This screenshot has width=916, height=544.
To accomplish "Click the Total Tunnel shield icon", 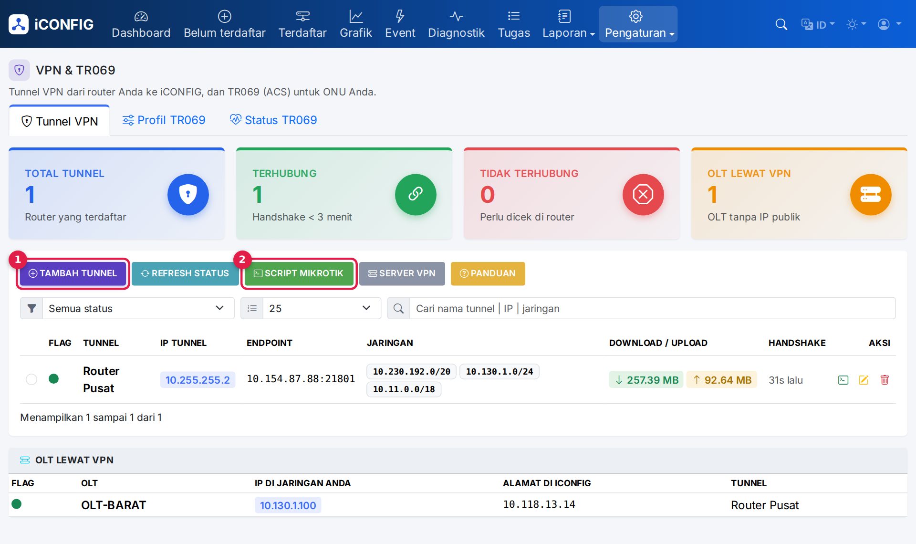I will [188, 194].
